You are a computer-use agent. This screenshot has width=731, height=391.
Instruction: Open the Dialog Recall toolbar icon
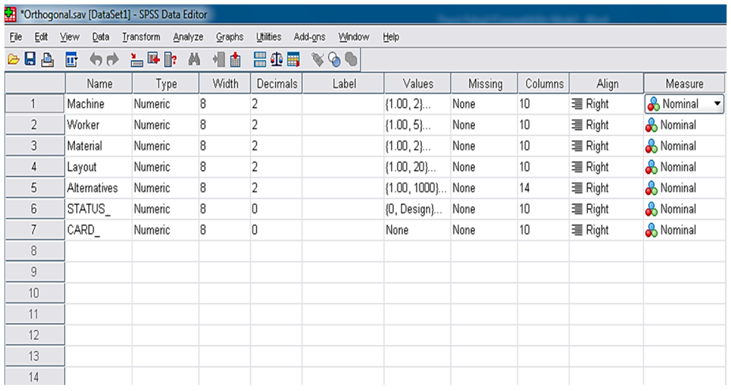(x=71, y=60)
